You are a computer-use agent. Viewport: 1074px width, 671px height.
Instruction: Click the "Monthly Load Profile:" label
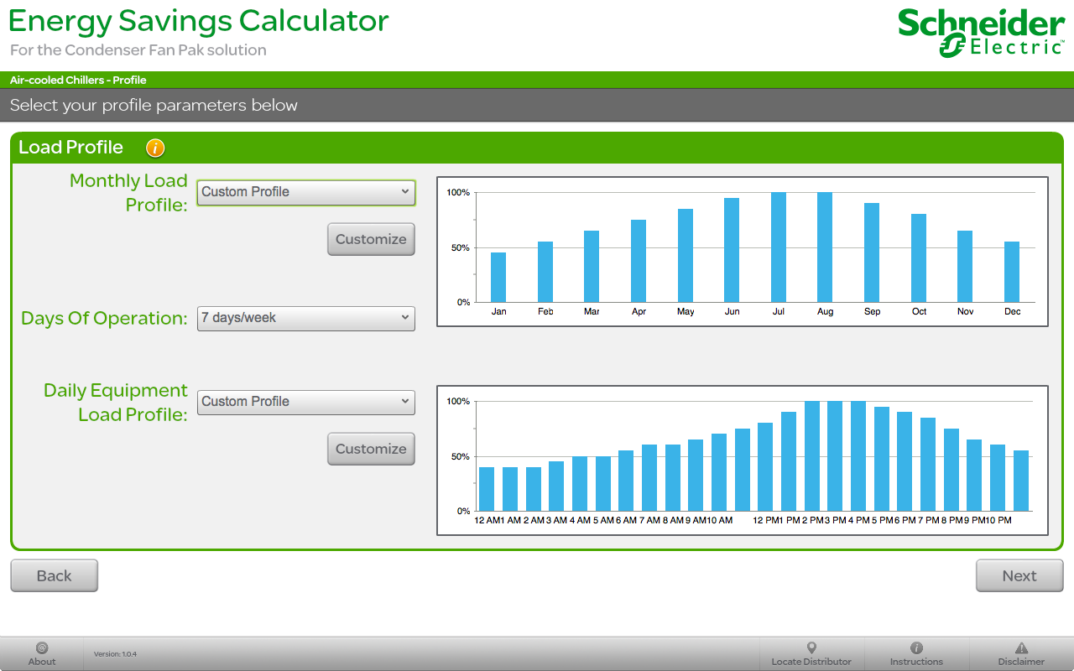128,193
